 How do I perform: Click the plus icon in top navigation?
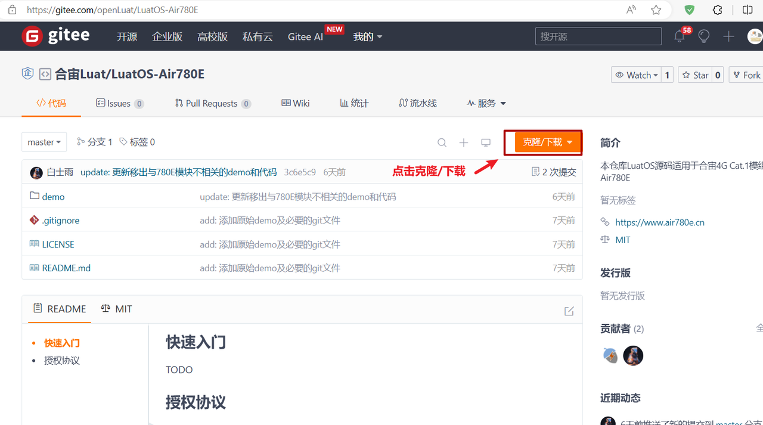click(x=728, y=36)
